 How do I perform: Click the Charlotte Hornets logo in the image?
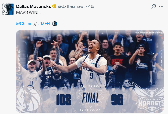pos(149,98)
